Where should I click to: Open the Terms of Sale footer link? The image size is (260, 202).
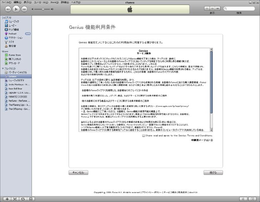pos(182,192)
